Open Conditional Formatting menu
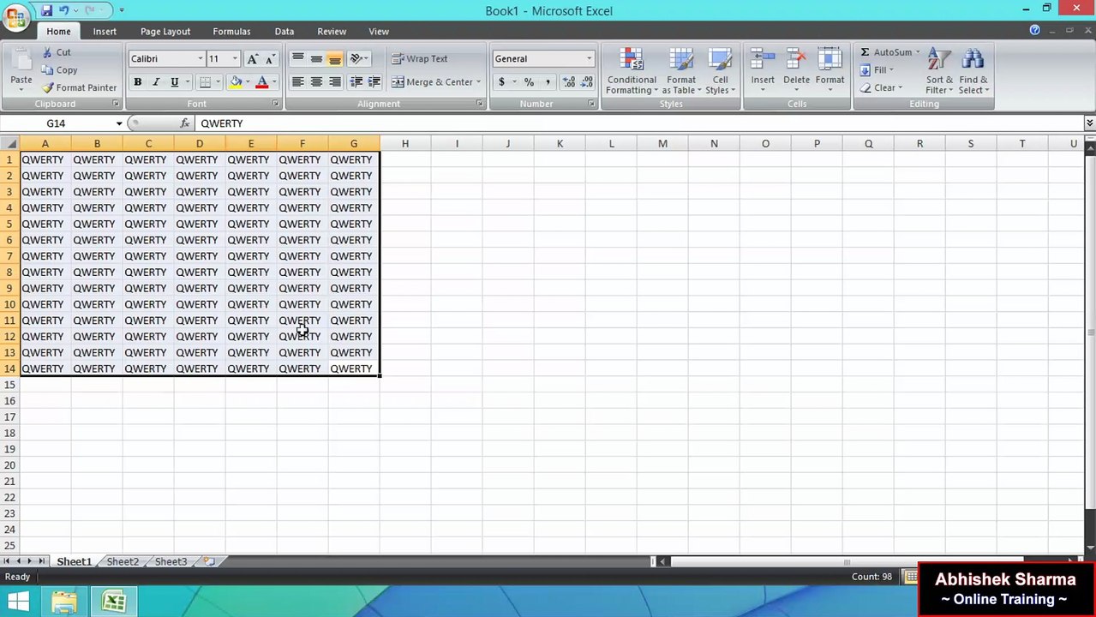1096x617 pixels. pyautogui.click(x=632, y=72)
